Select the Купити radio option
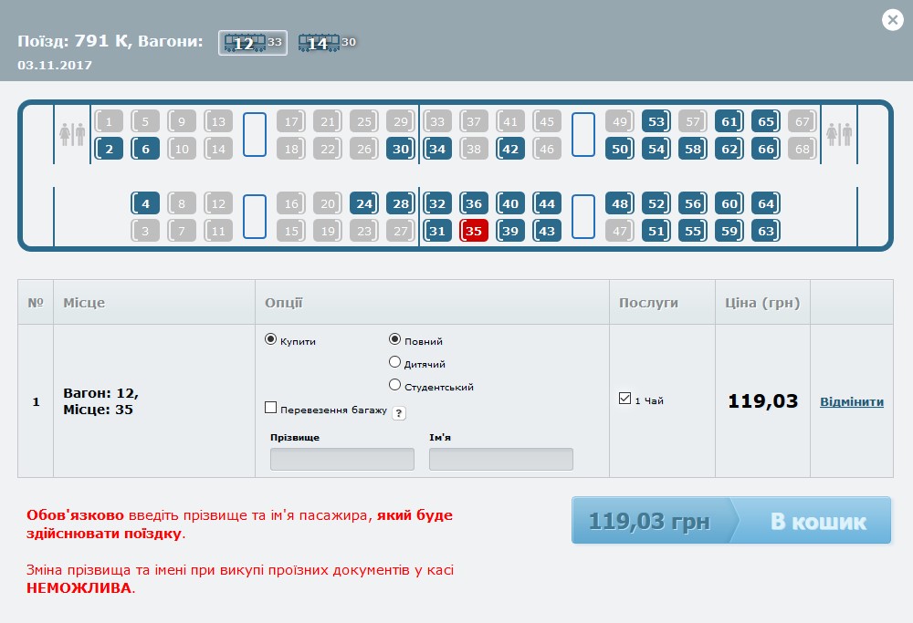Screen dimensions: 913x623 pos(270,339)
